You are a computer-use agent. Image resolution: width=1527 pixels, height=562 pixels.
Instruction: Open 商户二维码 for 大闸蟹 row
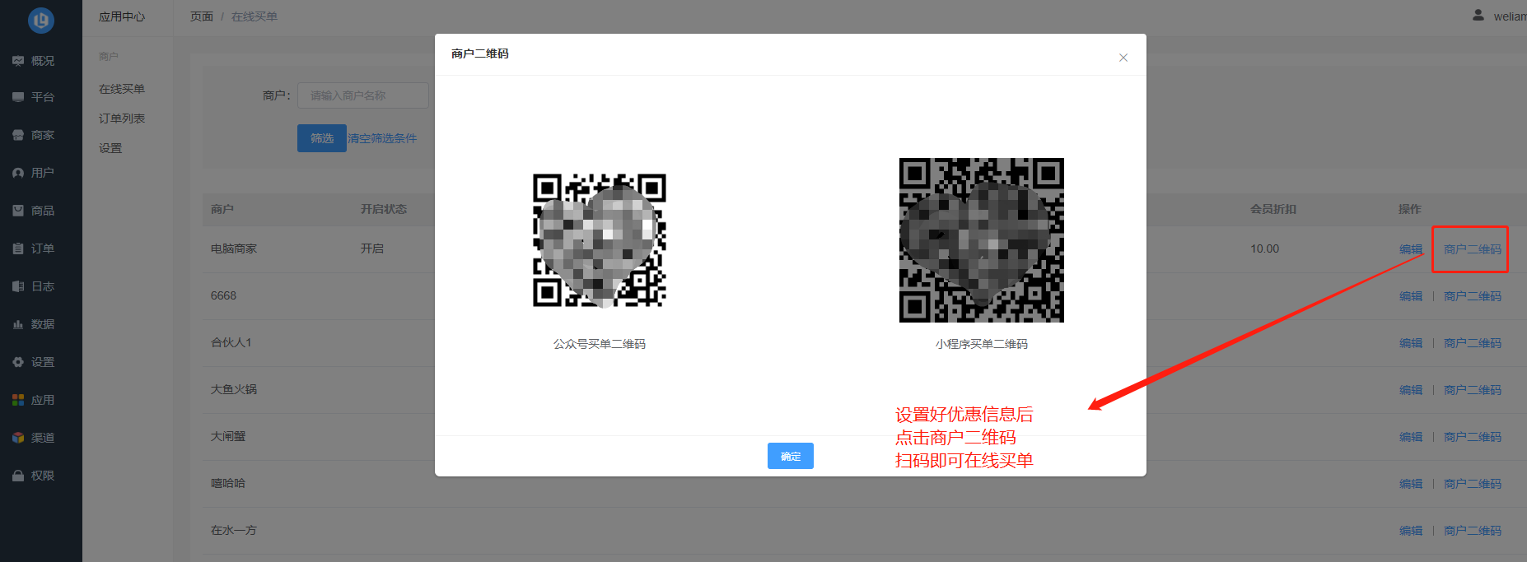1473,437
